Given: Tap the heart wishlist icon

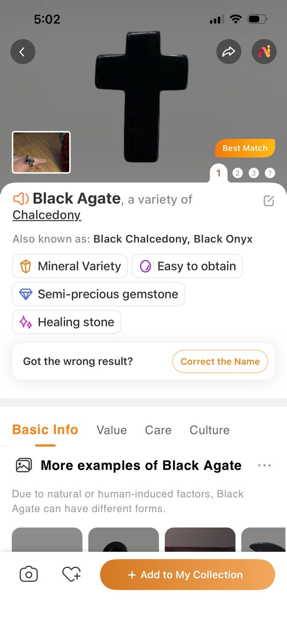Looking at the screenshot, I should [x=71, y=574].
